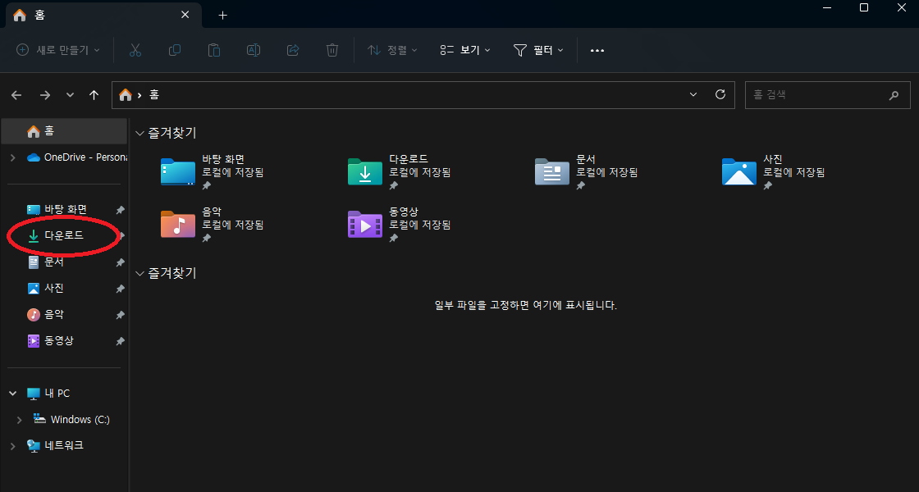919x492 pixels.
Task: Open the 필터 (Filter) dropdown
Action: pyautogui.click(x=537, y=49)
